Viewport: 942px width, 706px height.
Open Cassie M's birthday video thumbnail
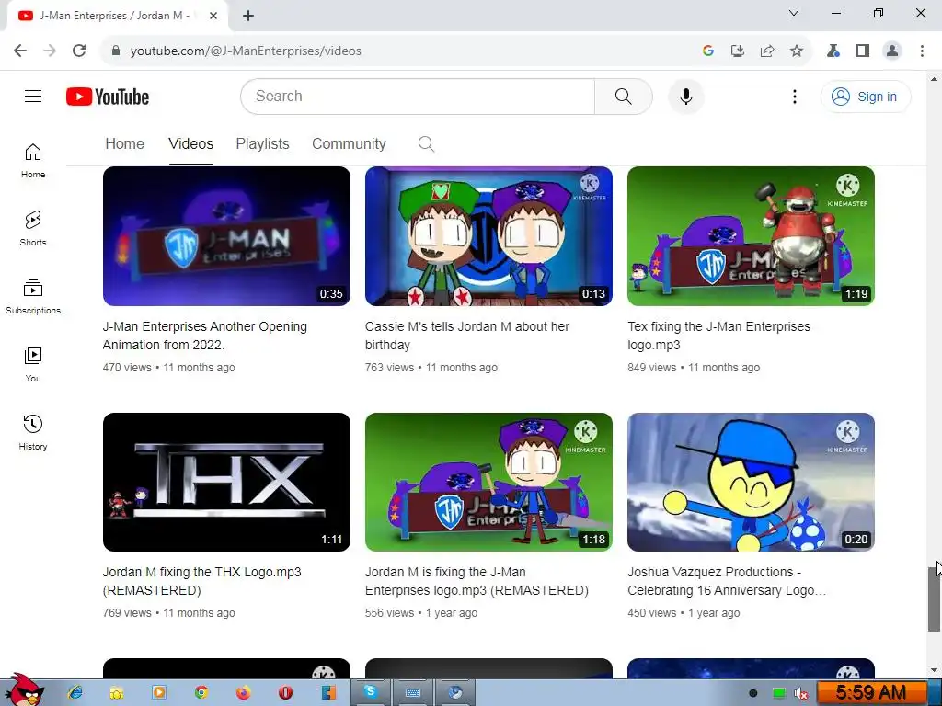(x=488, y=236)
